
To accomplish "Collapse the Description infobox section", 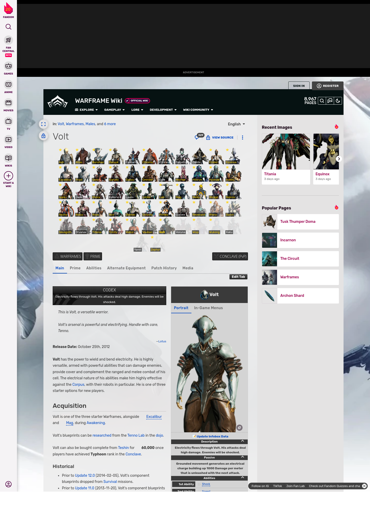I will tap(243, 441).
